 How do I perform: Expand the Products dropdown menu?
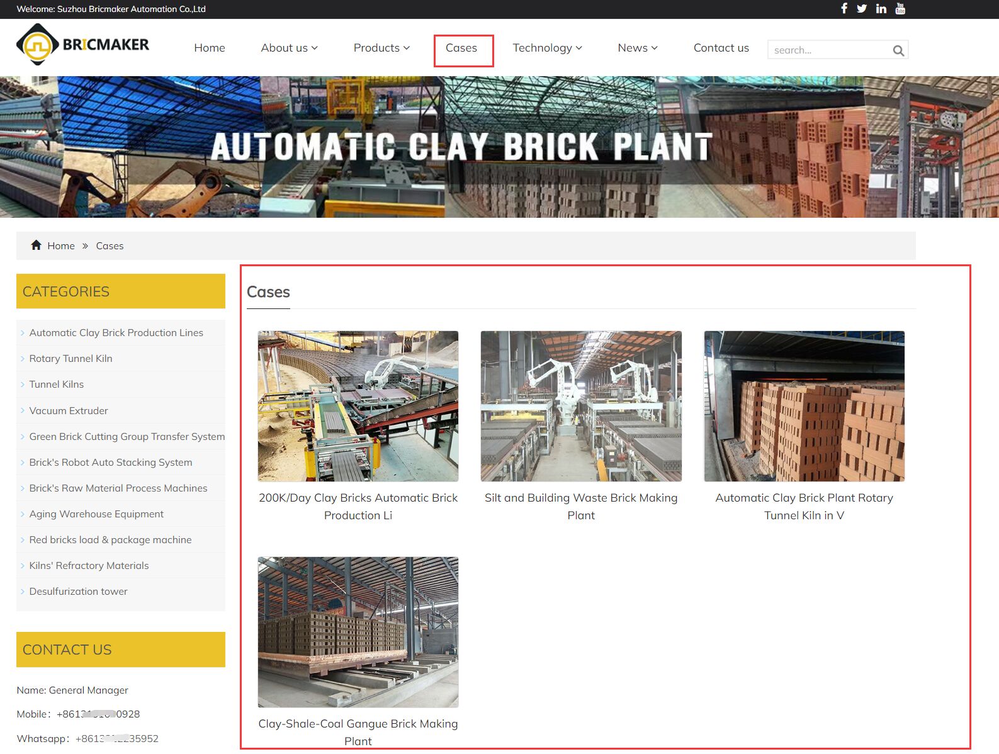pos(381,48)
